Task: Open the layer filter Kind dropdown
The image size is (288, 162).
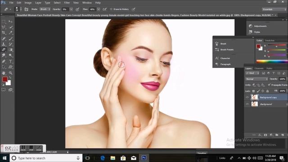Action: coord(252,73)
